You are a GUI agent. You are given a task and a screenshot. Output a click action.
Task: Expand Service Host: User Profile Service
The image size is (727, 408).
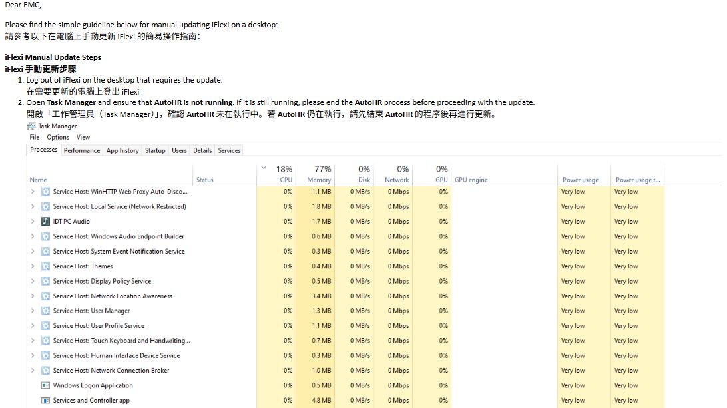click(33, 325)
